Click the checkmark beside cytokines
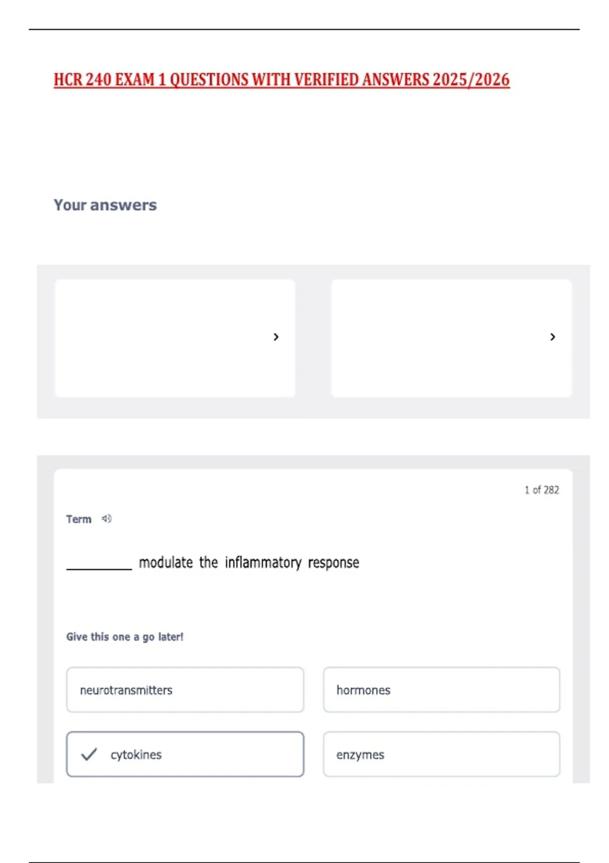609x863 pixels. pos(89,754)
